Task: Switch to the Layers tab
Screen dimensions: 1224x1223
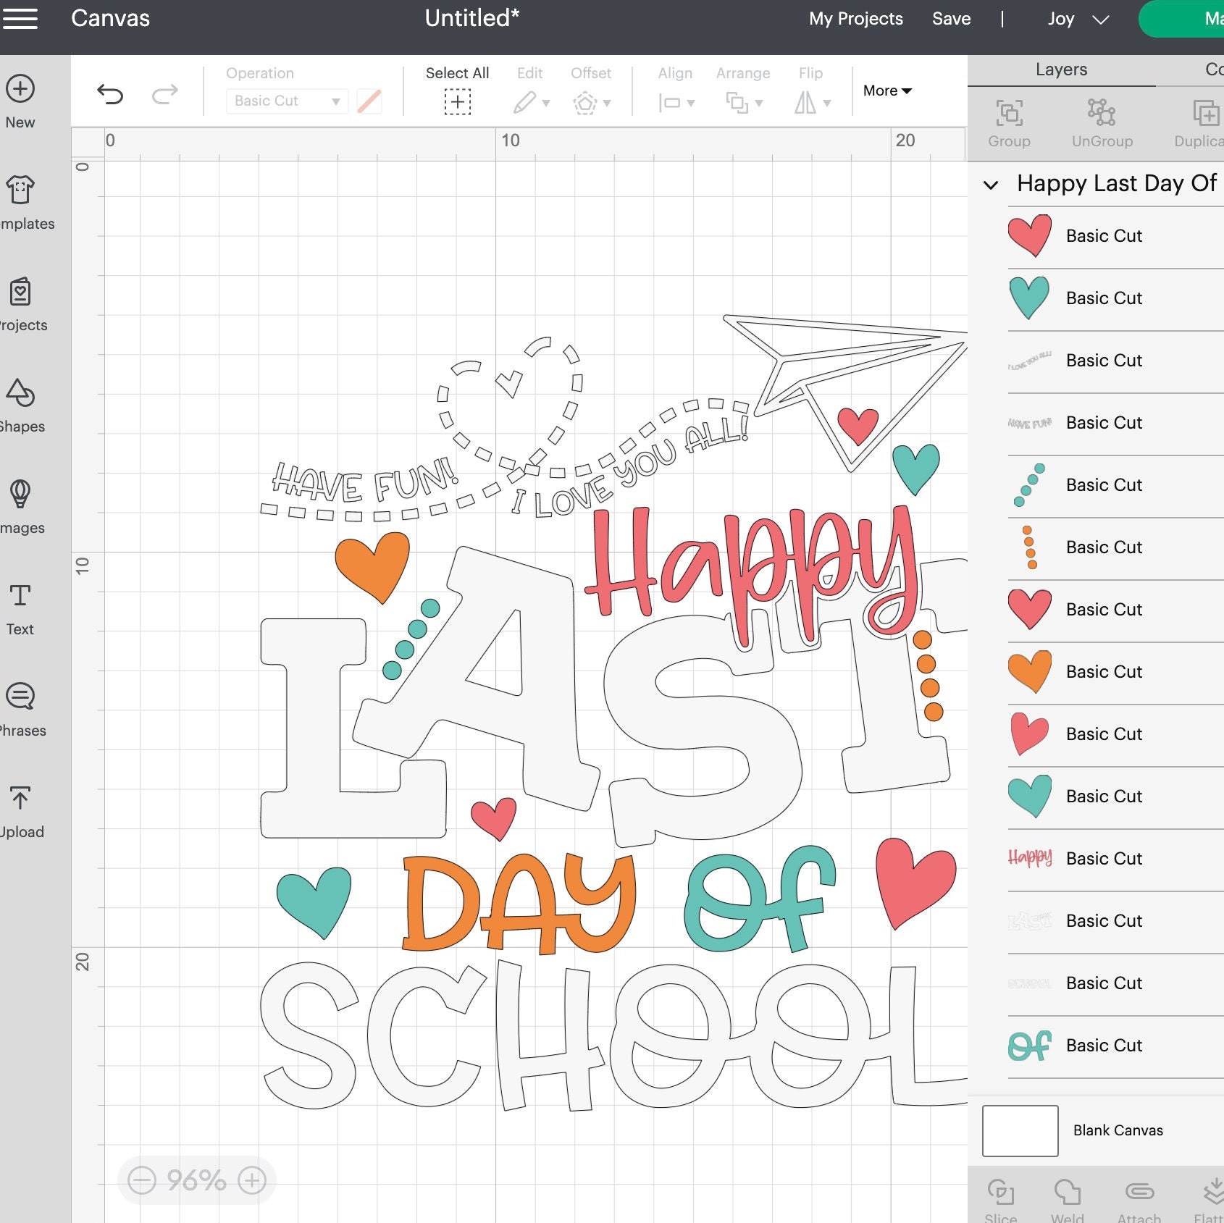Action: 1060,70
